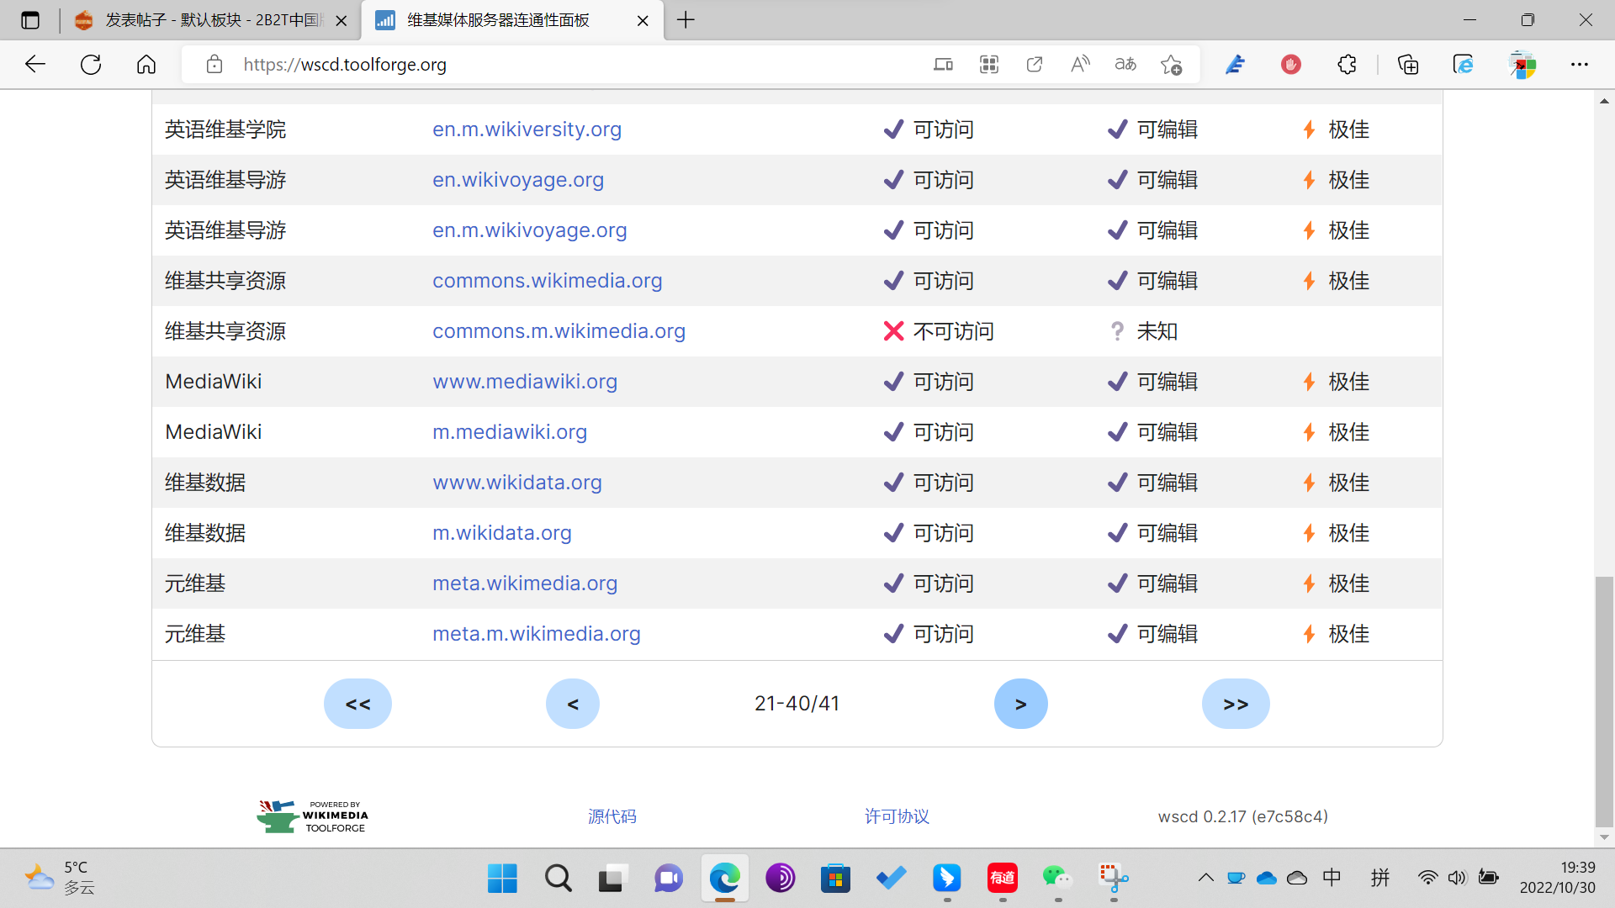
Task: Open read aloud from address bar
Action: [x=1080, y=64]
